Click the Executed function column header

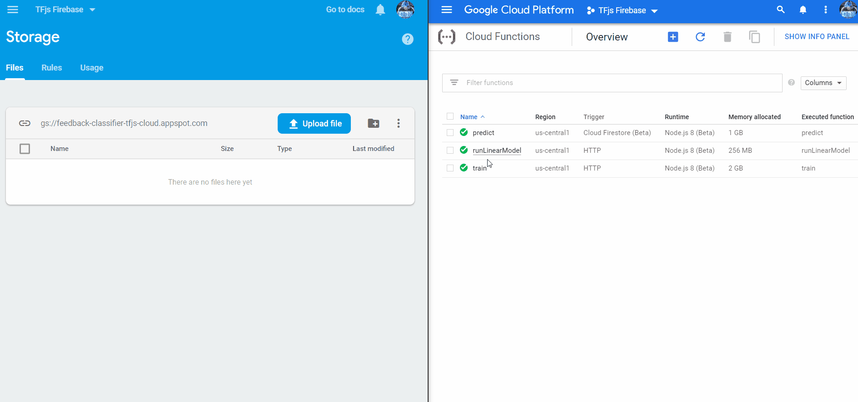[828, 117]
